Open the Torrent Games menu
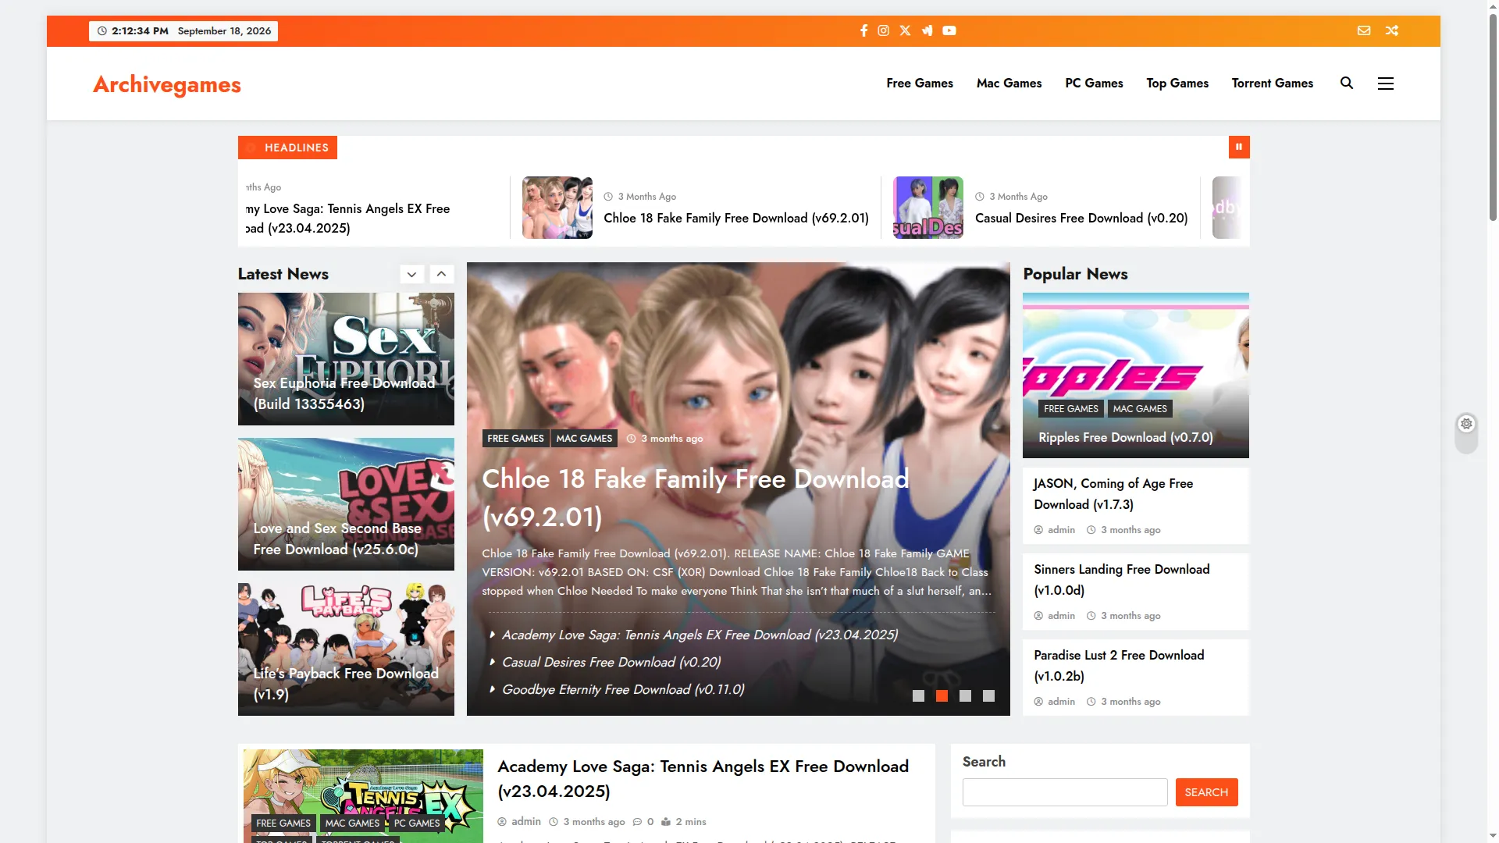 [1273, 83]
